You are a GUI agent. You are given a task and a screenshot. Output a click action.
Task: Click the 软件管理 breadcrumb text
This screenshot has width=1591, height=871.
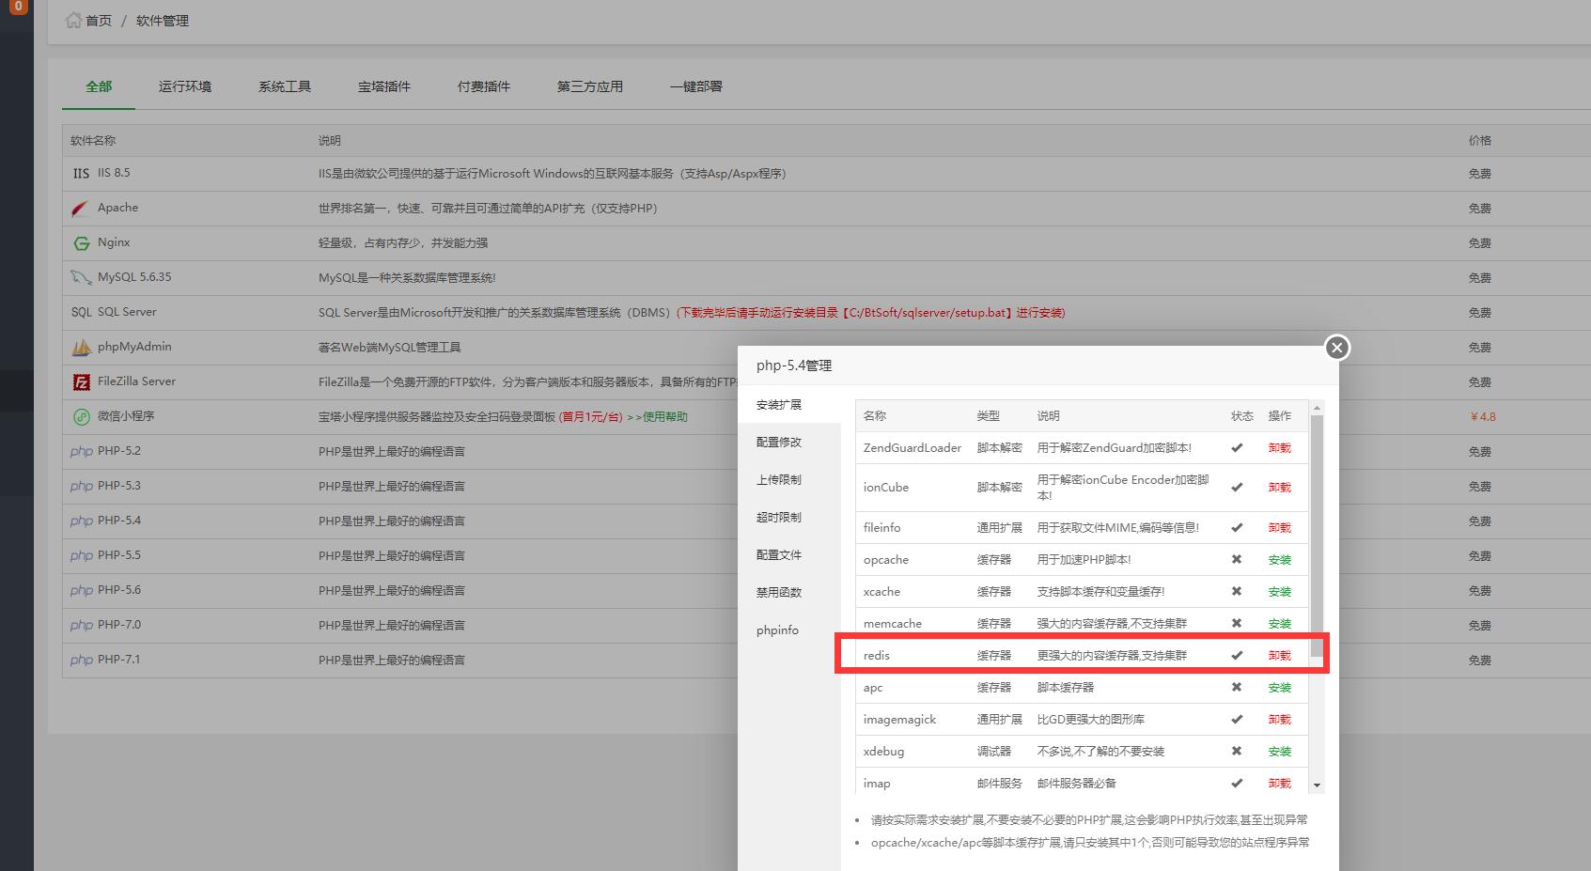(163, 21)
